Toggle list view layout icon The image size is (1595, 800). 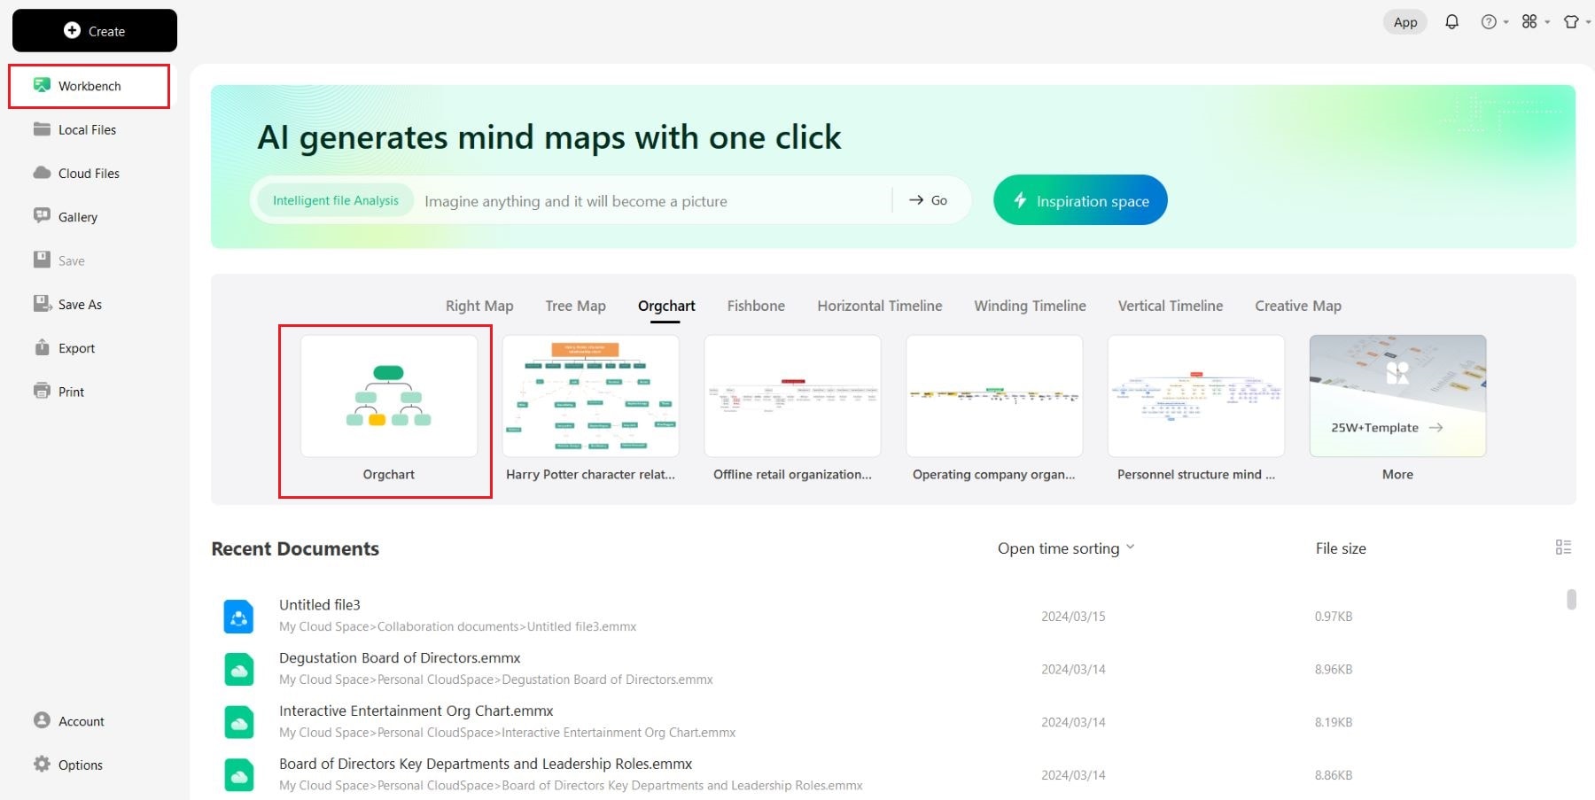1563,548
